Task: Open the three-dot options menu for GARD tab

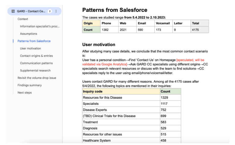Action: coord(56,11)
